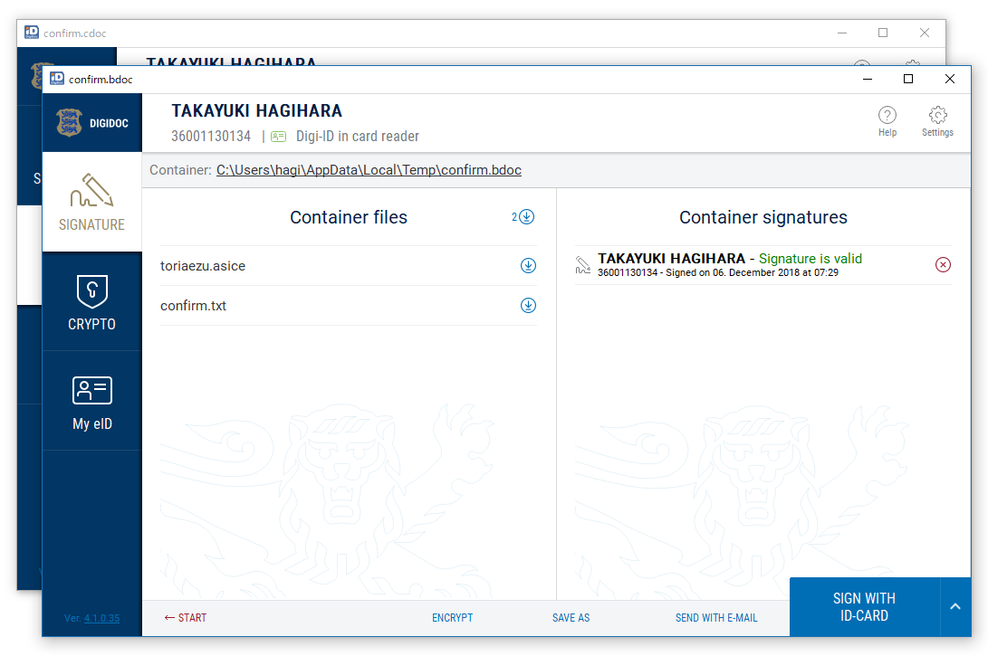988x656 pixels.
Task: Go to My eID tab
Action: pyautogui.click(x=91, y=402)
